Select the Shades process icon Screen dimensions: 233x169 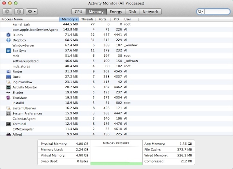(8, 92)
